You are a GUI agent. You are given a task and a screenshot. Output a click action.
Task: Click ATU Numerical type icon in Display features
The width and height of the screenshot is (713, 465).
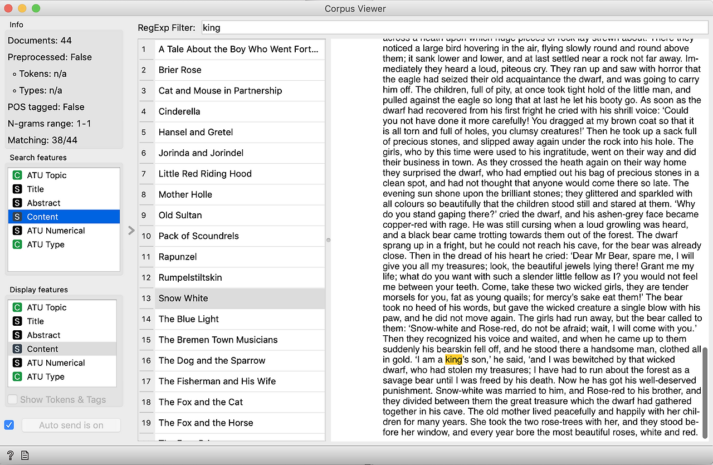tap(18, 363)
